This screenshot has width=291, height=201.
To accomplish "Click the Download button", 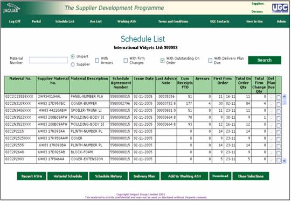I will click(x=220, y=176).
